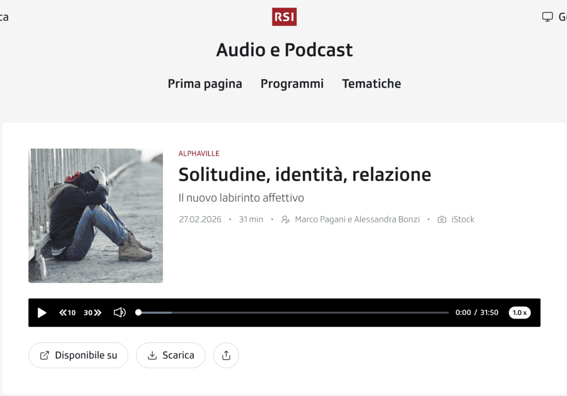Screen dimensions: 567x396
Task: Click the audio progress bar
Action: (293, 313)
